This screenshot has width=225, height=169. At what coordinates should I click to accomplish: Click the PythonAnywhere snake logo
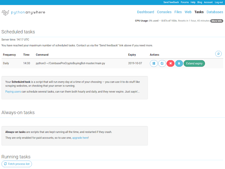tap(5, 13)
